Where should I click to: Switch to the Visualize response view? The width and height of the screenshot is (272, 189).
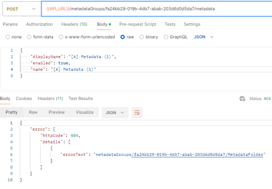(x=84, y=113)
